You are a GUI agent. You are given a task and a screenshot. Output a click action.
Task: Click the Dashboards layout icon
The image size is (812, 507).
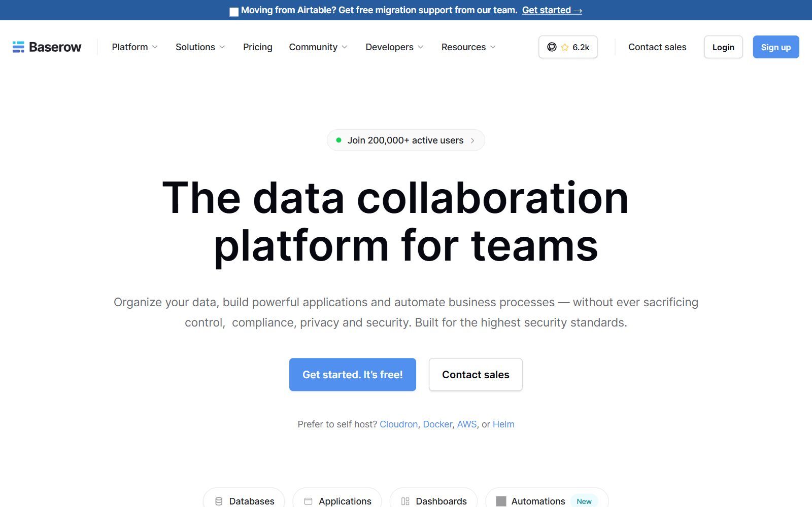point(405,501)
